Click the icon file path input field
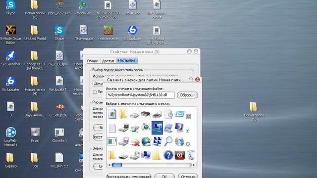317x178 pixels. click(x=140, y=95)
